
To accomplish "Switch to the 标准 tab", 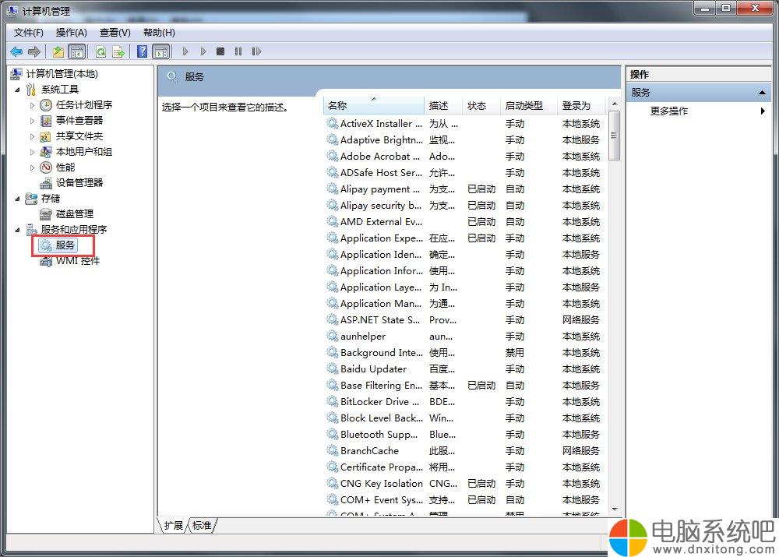I will (202, 526).
